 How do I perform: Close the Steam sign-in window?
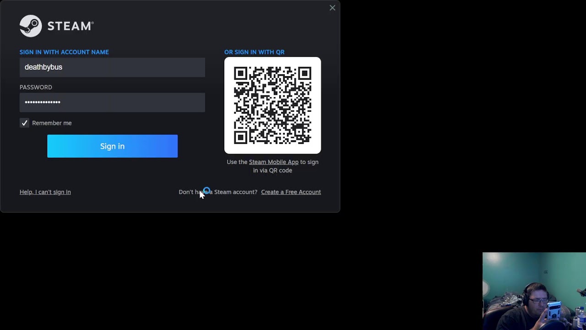coord(332,8)
